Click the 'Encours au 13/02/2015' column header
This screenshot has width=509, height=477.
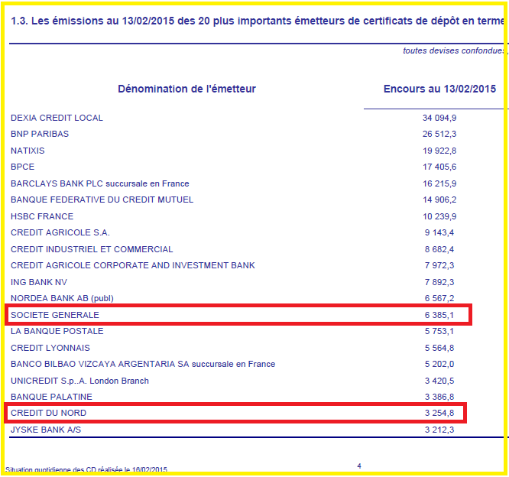pos(439,89)
